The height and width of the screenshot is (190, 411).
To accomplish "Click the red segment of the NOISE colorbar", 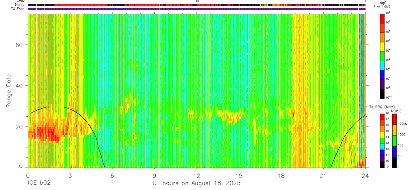I will pyautogui.click(x=395, y=119).
